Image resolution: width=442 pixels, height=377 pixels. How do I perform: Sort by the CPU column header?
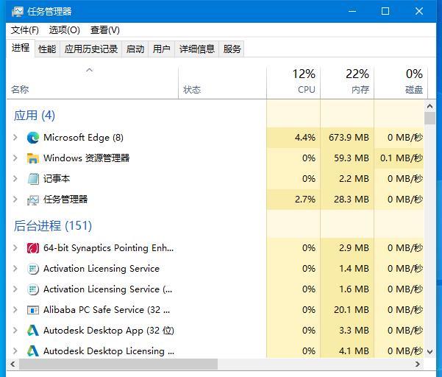[x=293, y=82]
